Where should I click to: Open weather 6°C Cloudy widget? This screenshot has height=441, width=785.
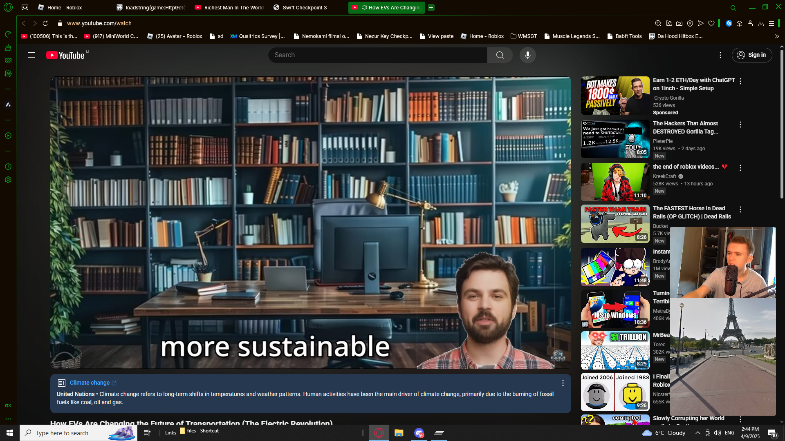click(x=664, y=433)
